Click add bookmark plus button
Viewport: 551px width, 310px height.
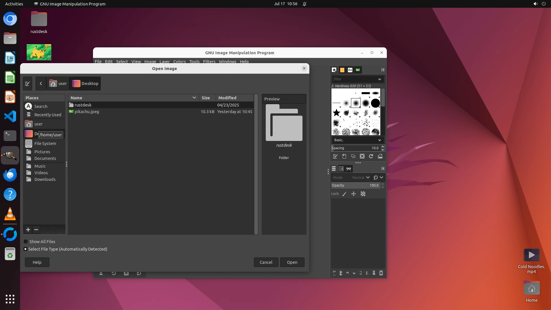click(x=28, y=230)
